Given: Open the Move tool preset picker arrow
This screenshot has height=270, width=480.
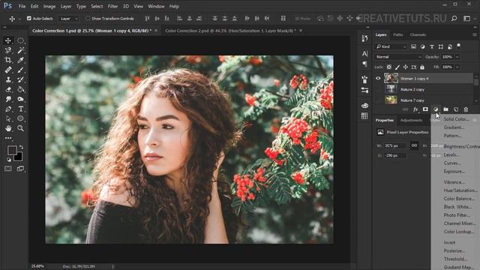Looking at the screenshot, I should (19, 19).
